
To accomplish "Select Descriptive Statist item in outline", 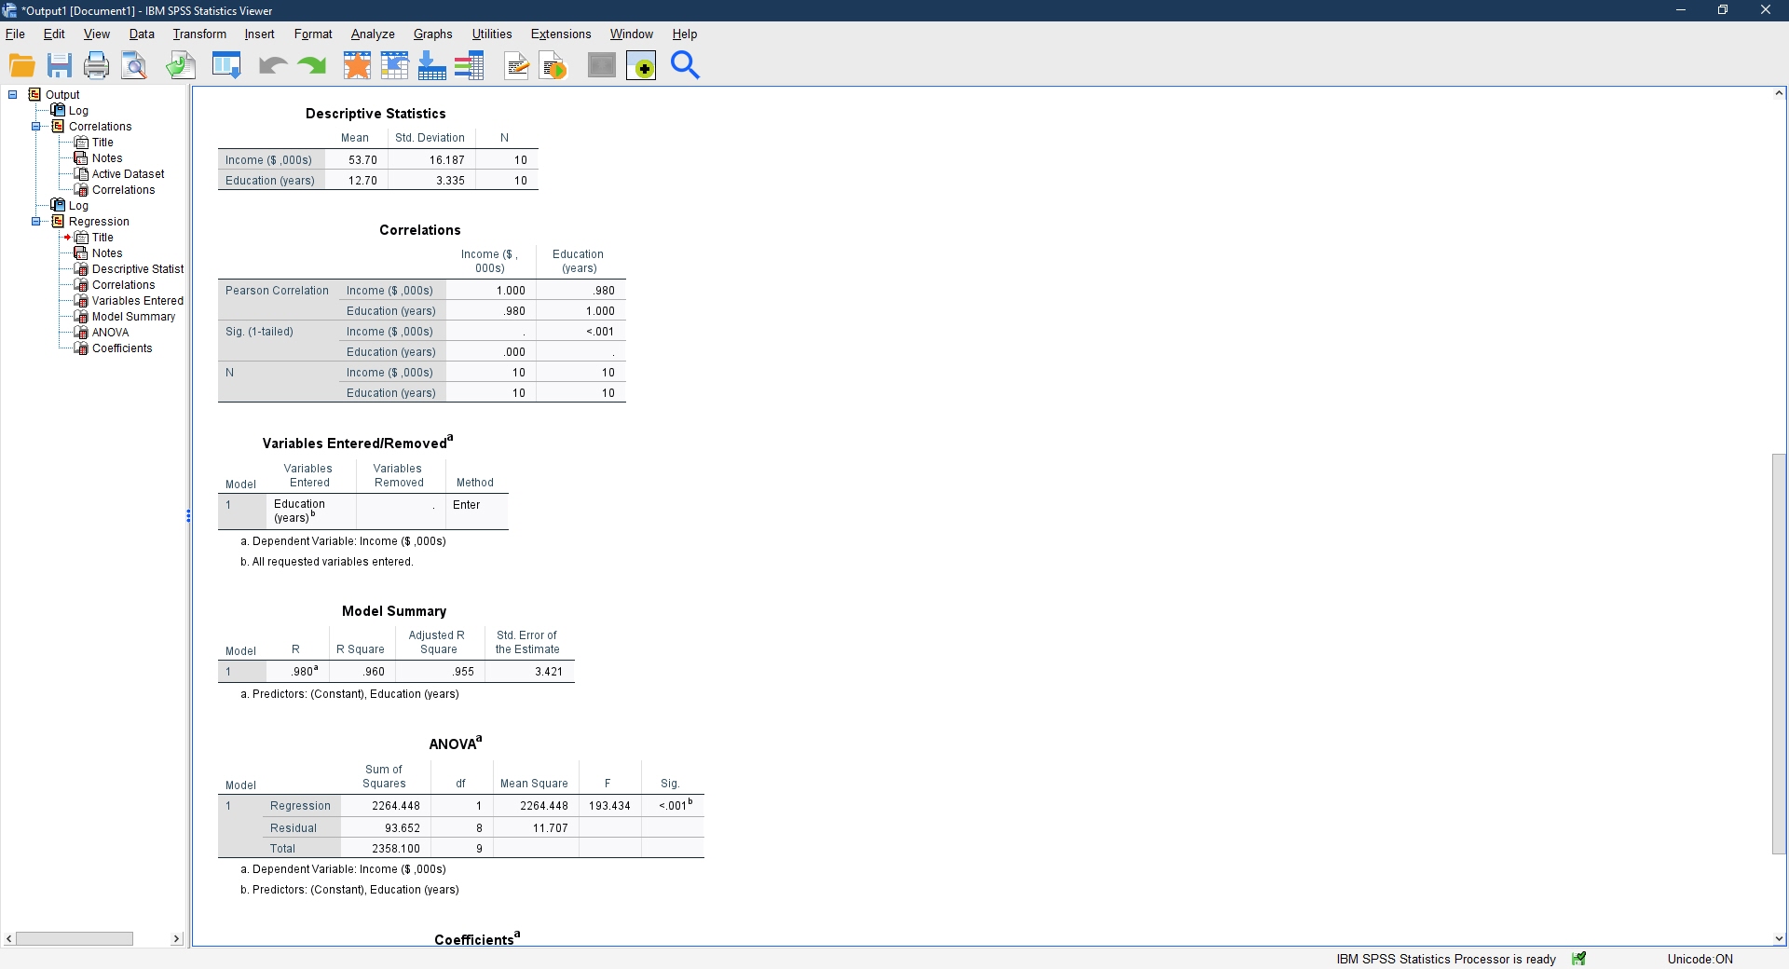I will click(138, 269).
